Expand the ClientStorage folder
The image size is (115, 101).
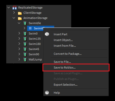[14, 13]
